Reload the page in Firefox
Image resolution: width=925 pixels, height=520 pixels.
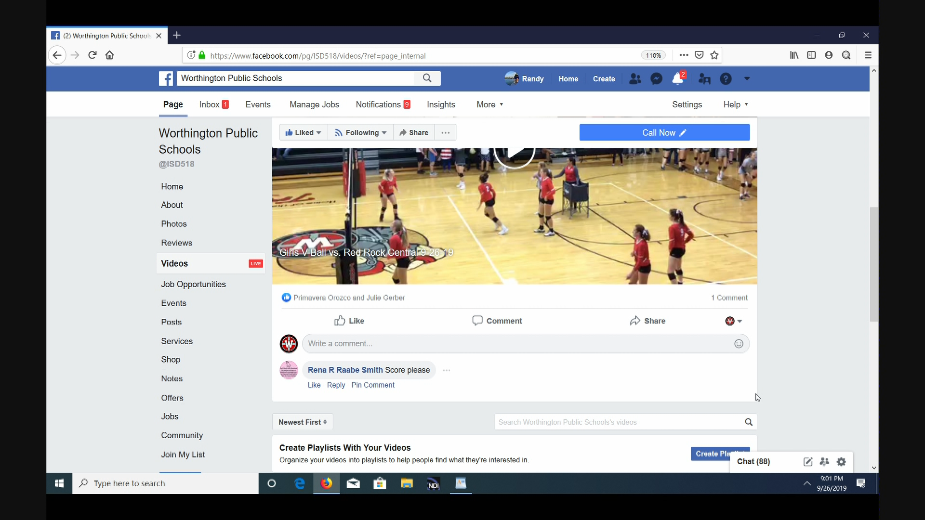pyautogui.click(x=92, y=55)
